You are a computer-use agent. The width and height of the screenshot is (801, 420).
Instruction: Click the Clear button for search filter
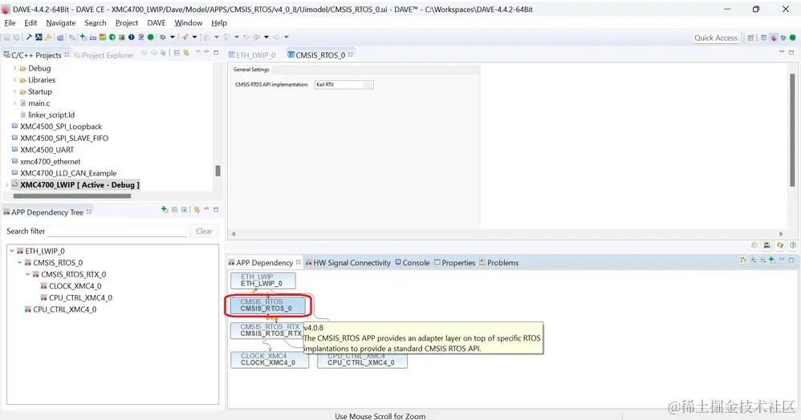pos(204,231)
